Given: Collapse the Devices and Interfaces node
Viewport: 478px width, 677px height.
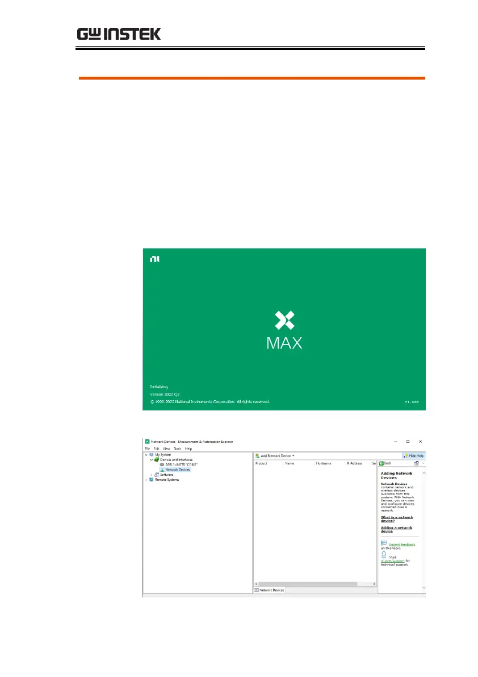Looking at the screenshot, I should (x=151, y=460).
